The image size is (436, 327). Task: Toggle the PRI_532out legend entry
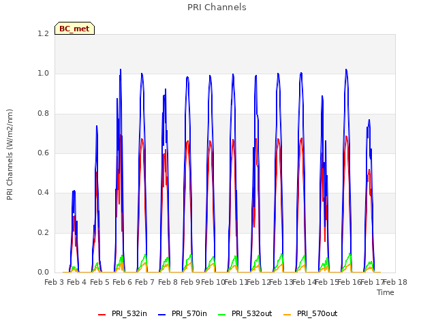pos(245,313)
